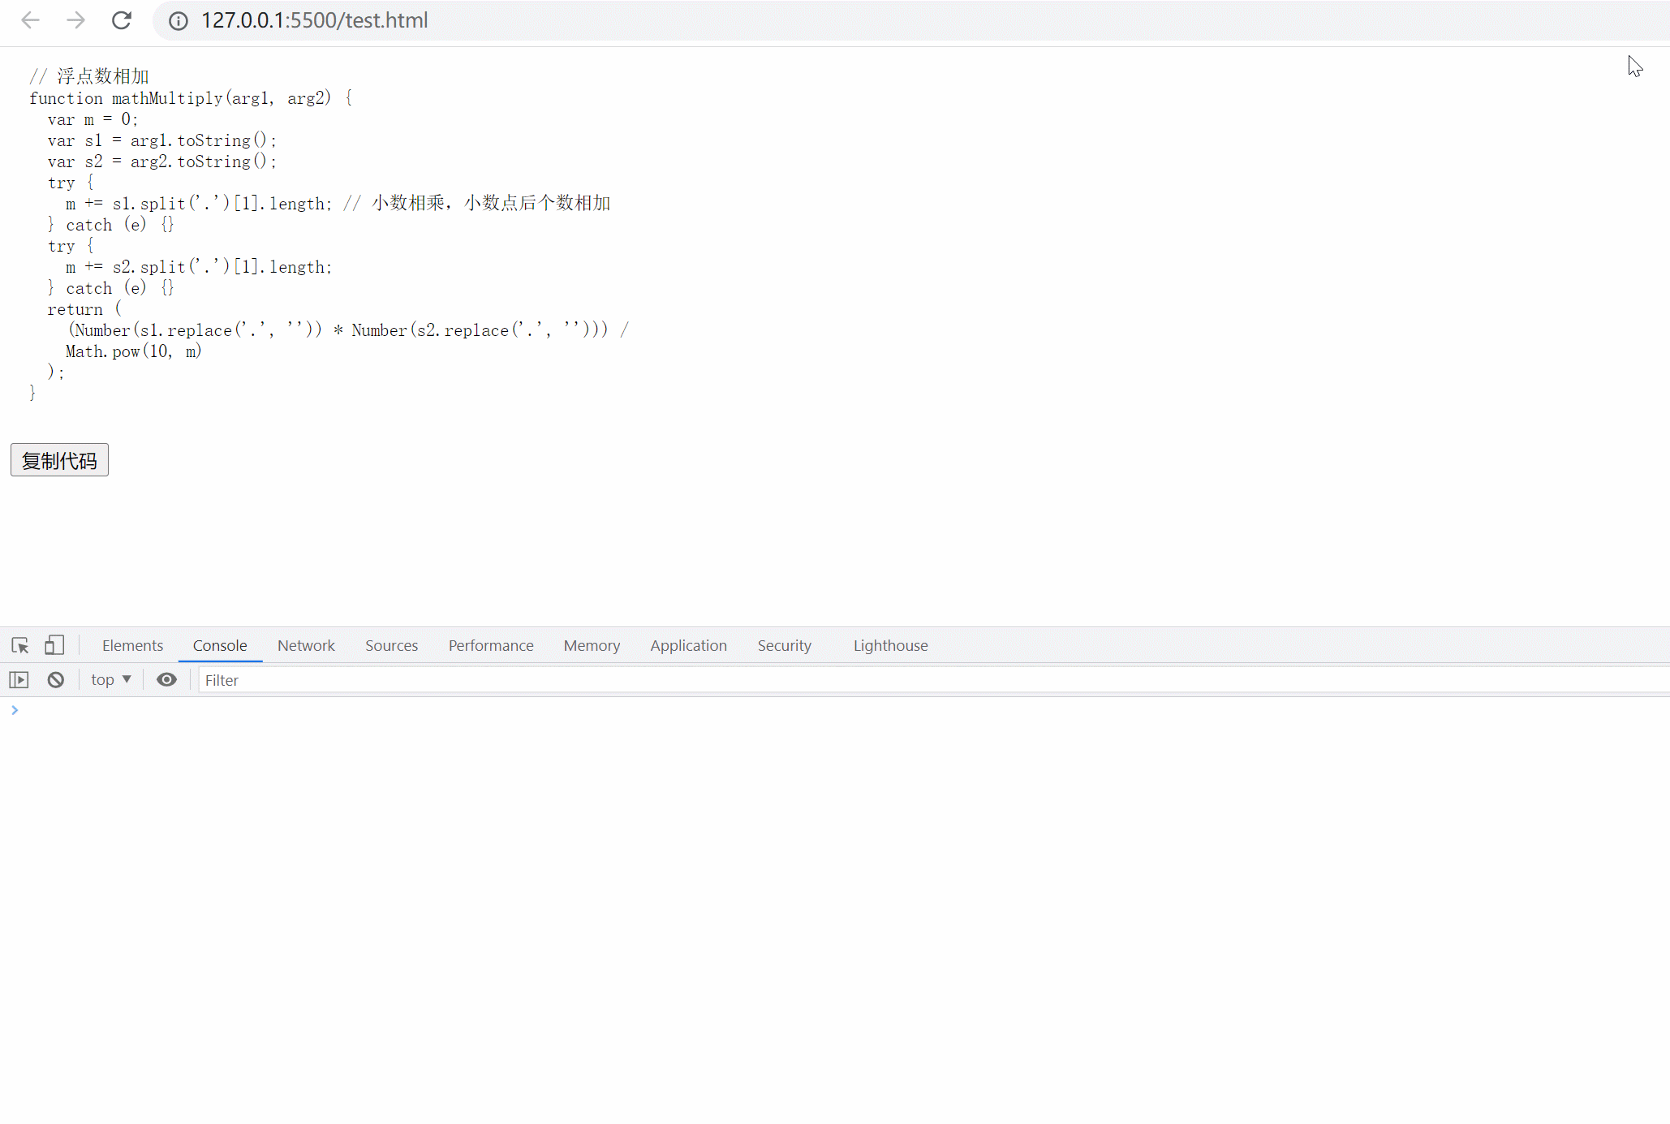Click the line 'var m = 0;'
Image resolution: width=1670 pixels, height=1124 pixels.
tap(93, 119)
